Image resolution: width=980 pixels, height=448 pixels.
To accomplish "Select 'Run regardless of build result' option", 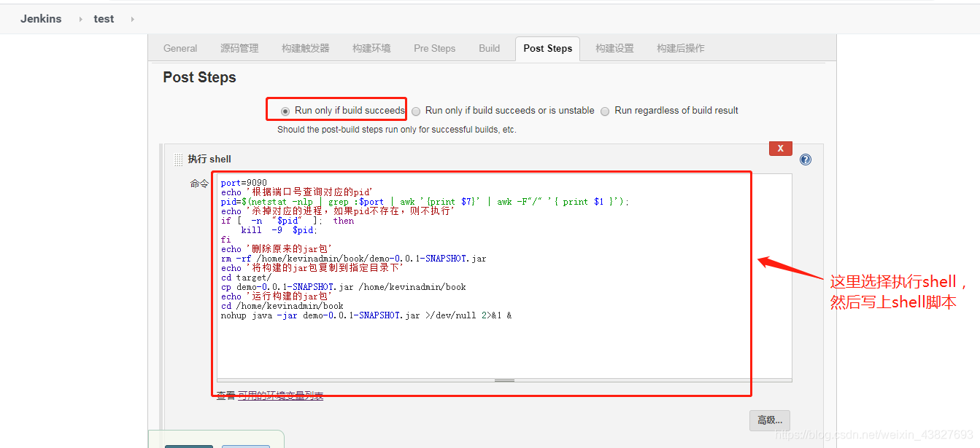I will pos(605,111).
